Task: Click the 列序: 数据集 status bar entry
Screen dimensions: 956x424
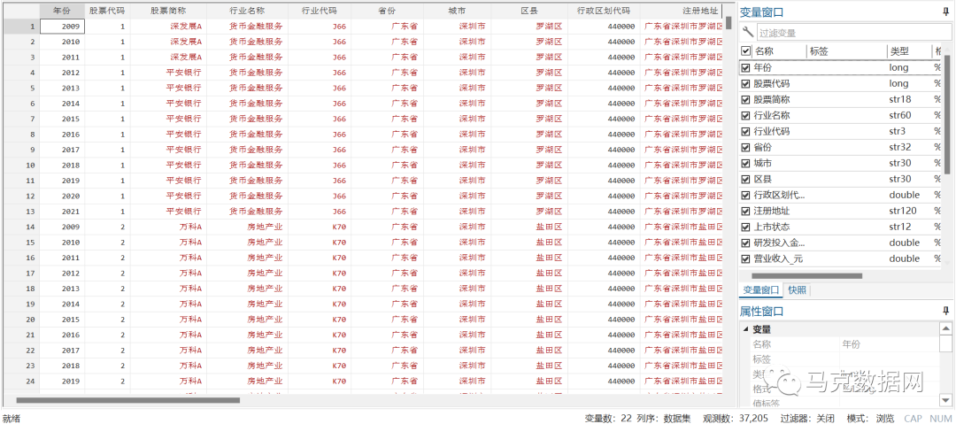Action: click(x=663, y=419)
